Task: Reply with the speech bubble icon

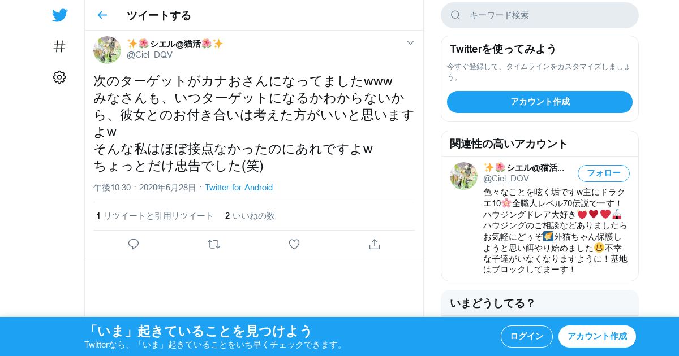Action: pos(134,244)
